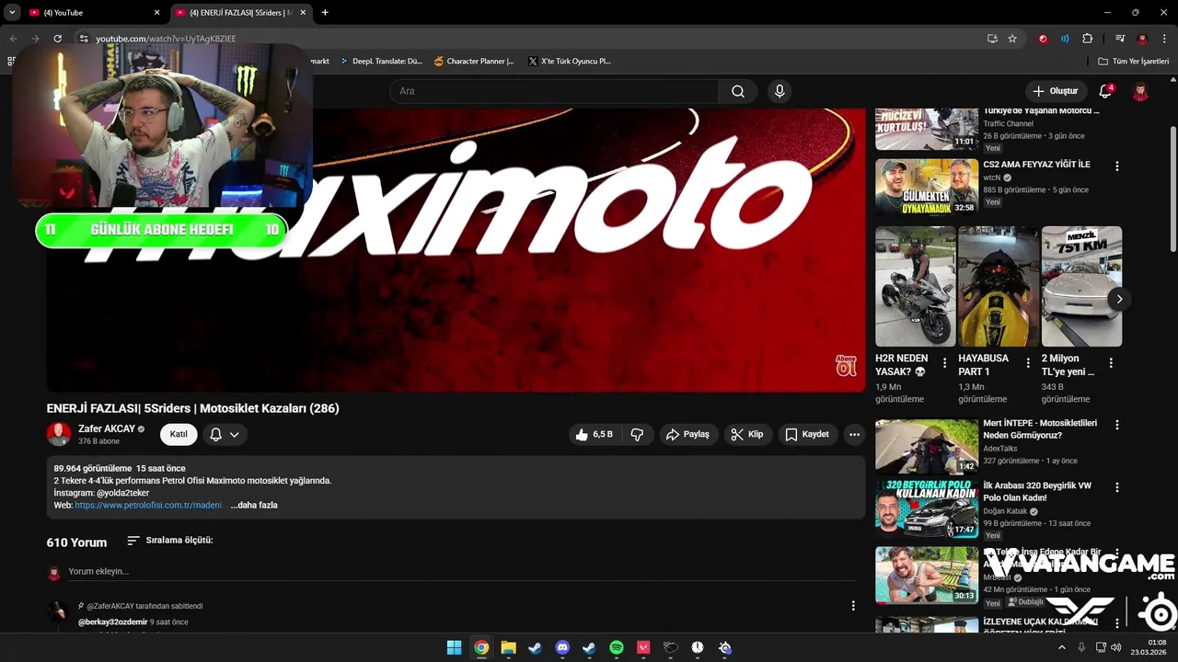Open DeepL Translate bookmark
Image resolution: width=1178 pixels, height=662 pixels.
click(x=380, y=62)
